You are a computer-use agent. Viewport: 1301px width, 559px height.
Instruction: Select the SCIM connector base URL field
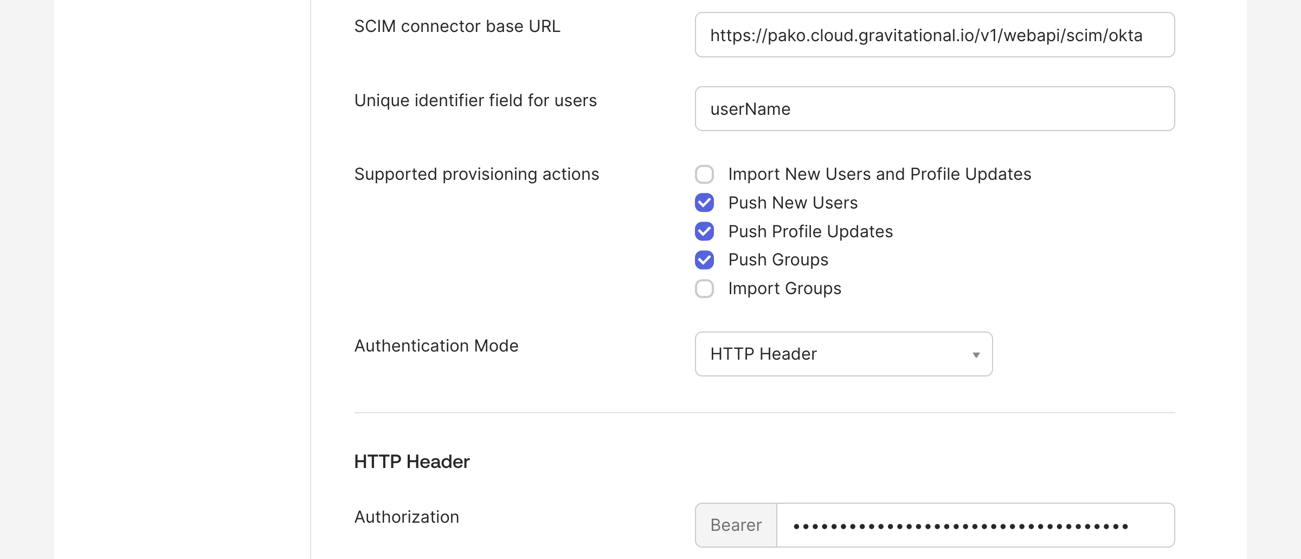click(933, 35)
